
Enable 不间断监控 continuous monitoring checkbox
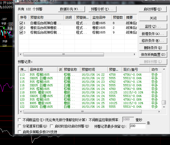pos(19,120)
